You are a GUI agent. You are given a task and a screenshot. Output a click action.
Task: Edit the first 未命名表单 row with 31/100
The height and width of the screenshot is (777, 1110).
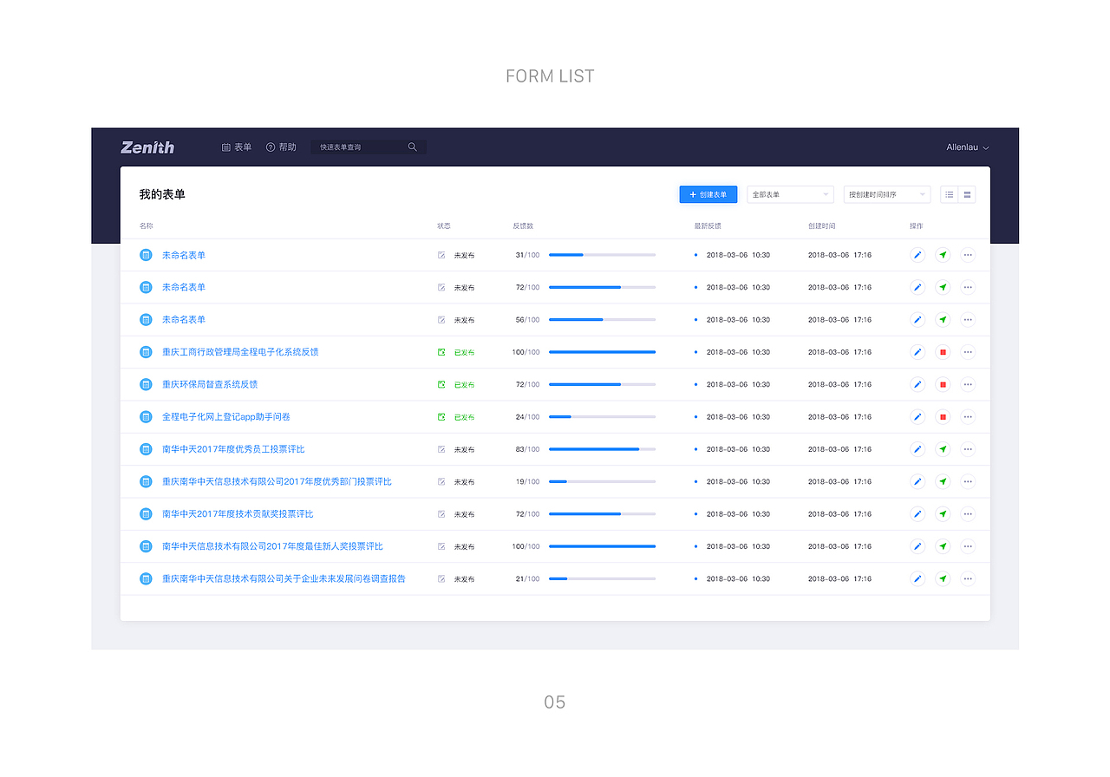click(x=917, y=255)
